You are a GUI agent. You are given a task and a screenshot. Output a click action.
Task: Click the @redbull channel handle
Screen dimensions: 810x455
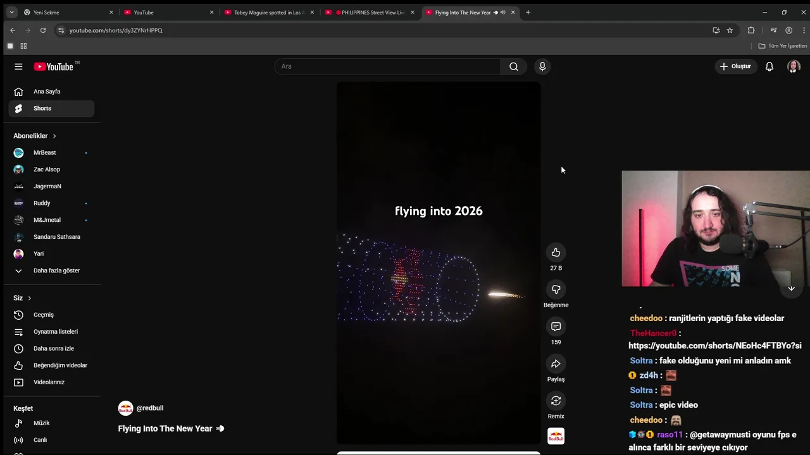[150, 408]
